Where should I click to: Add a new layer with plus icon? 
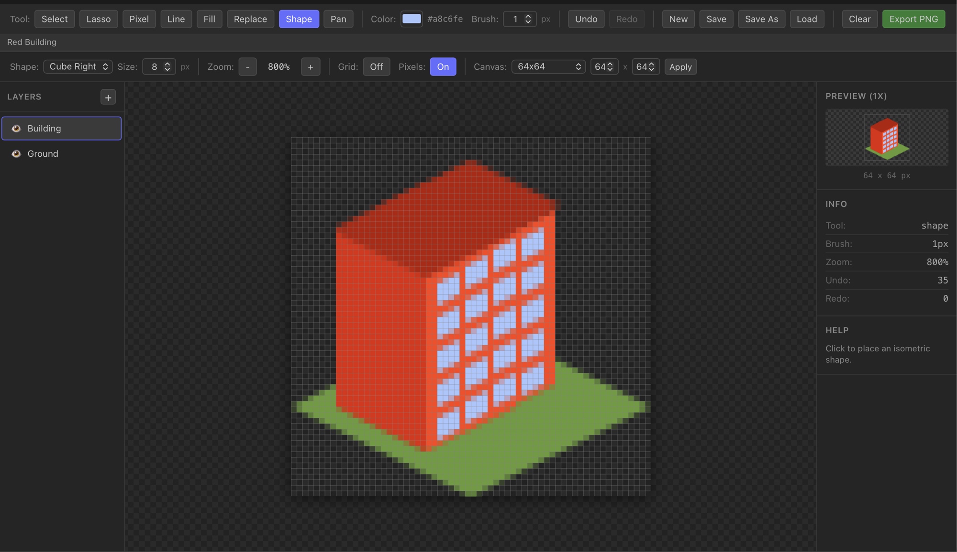click(108, 97)
